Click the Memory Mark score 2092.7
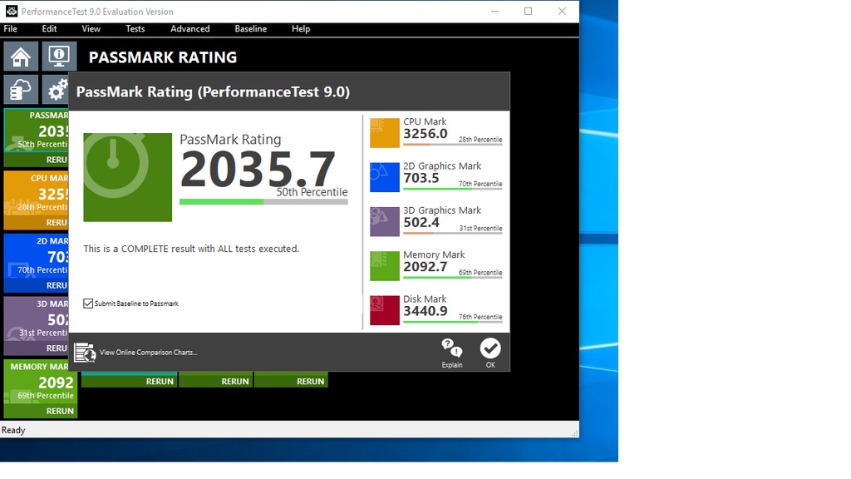The height and width of the screenshot is (479, 851). (425, 267)
